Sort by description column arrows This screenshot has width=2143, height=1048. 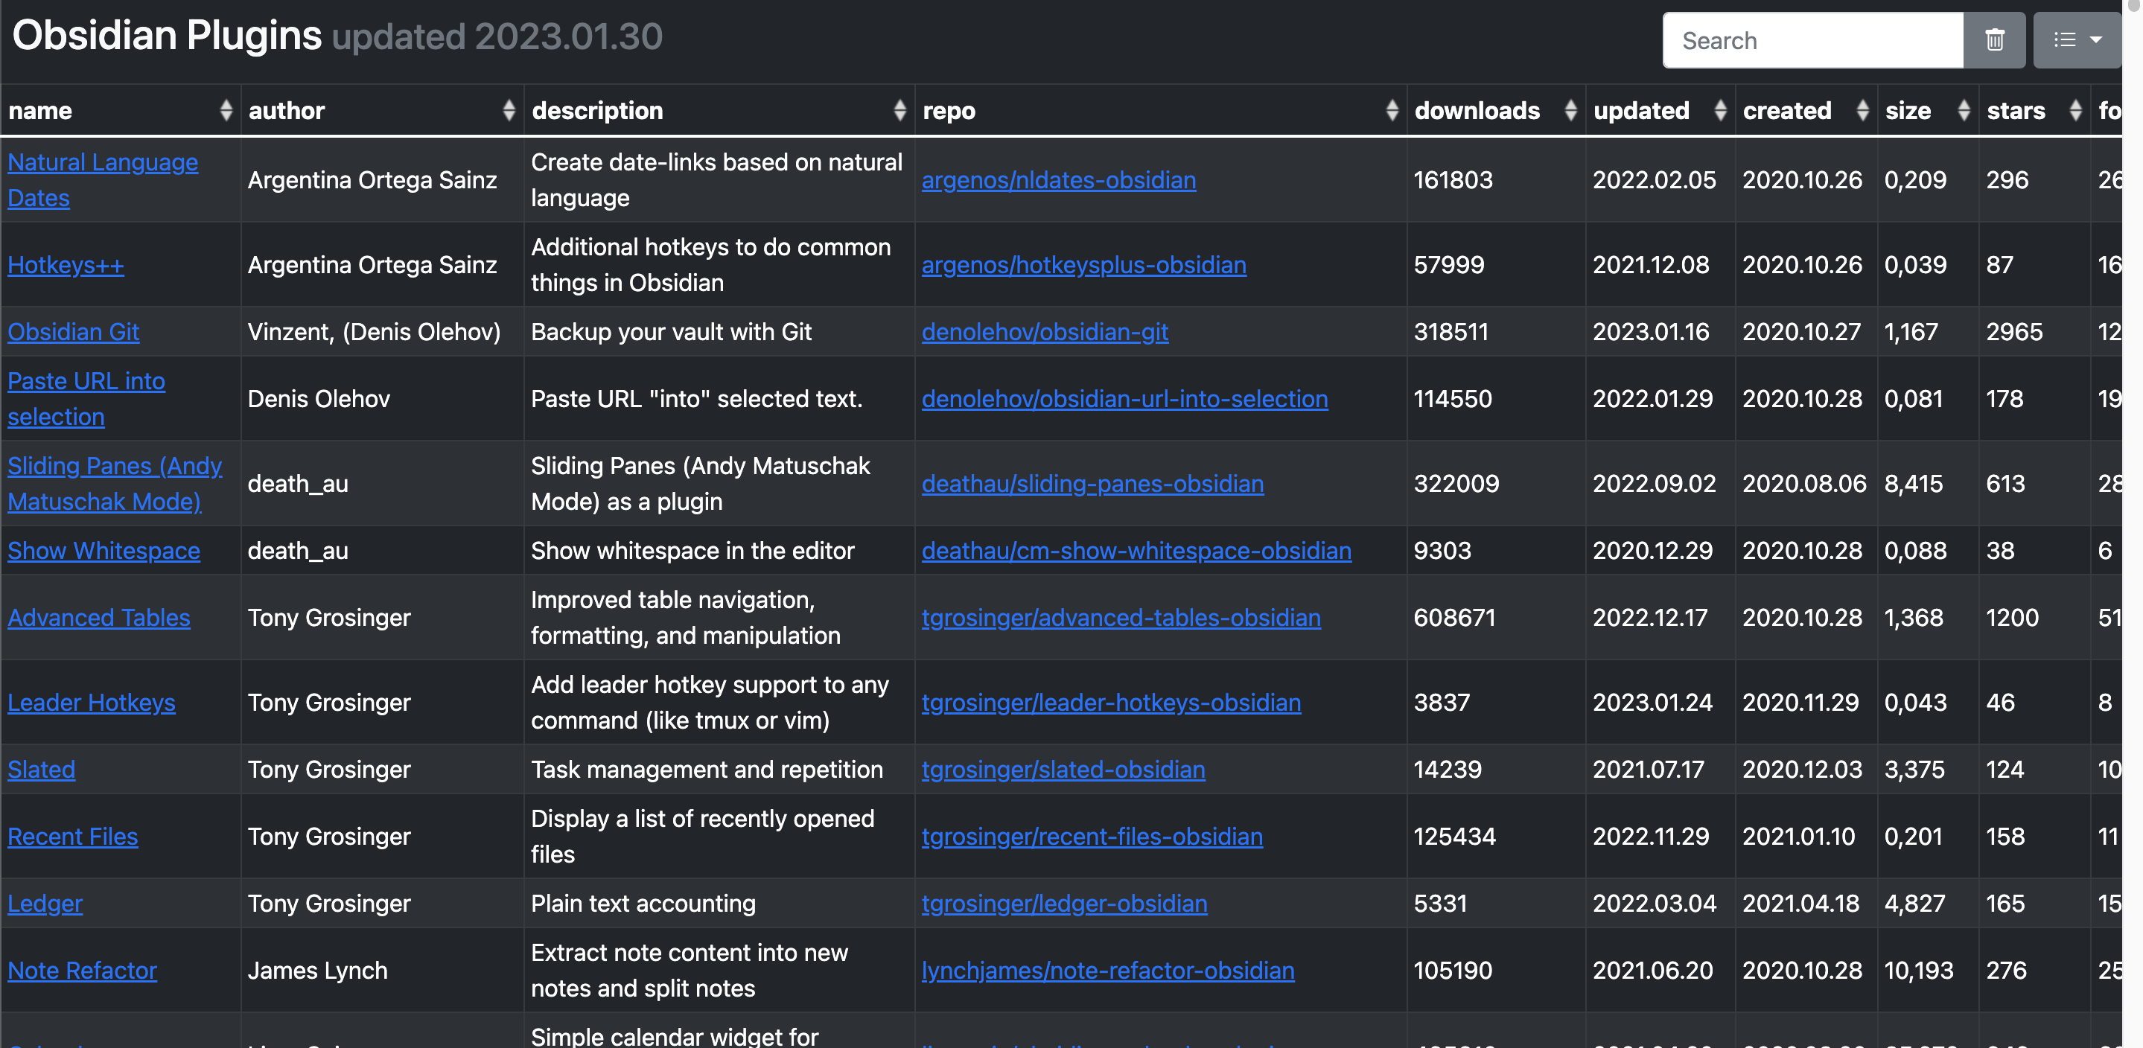(899, 111)
